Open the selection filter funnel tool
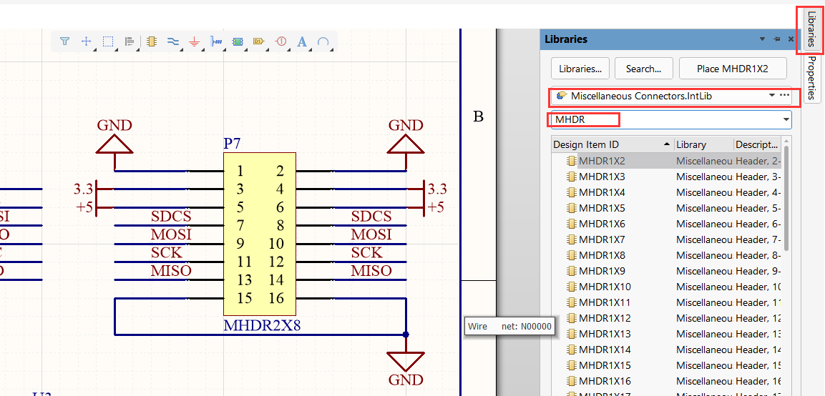The image size is (825, 396). pos(64,41)
